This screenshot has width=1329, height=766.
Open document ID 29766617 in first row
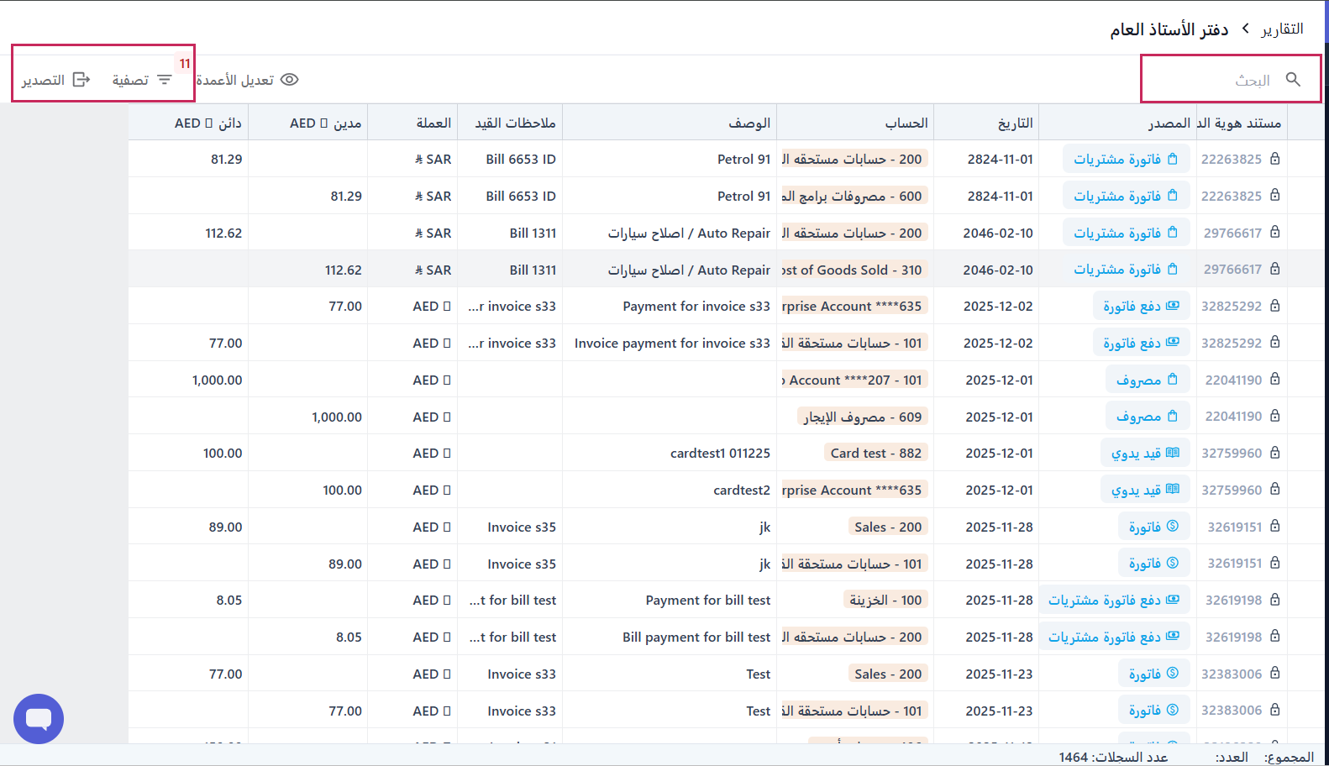[x=1232, y=233]
